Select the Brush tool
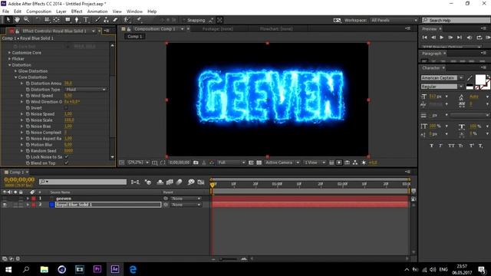 click(97, 20)
